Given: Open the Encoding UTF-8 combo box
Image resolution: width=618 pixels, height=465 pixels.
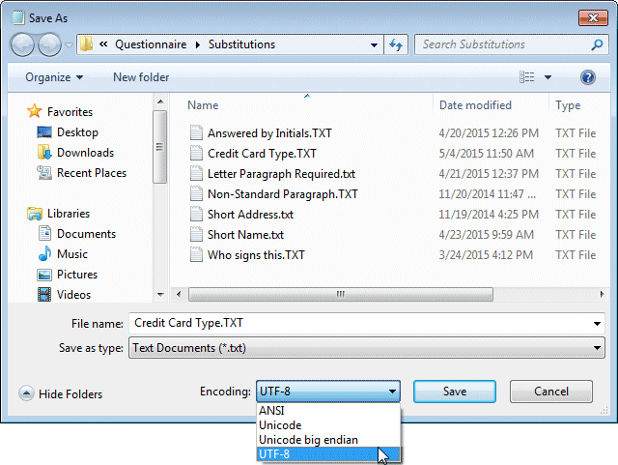Looking at the screenshot, I should click(328, 392).
